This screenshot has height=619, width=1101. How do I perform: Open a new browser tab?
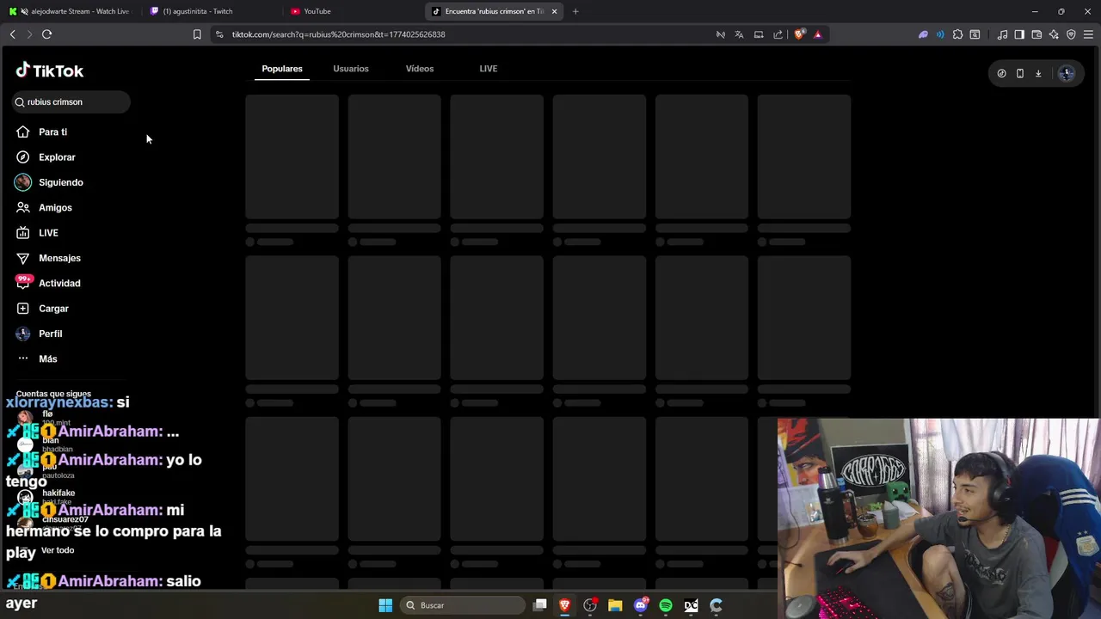[x=575, y=11]
